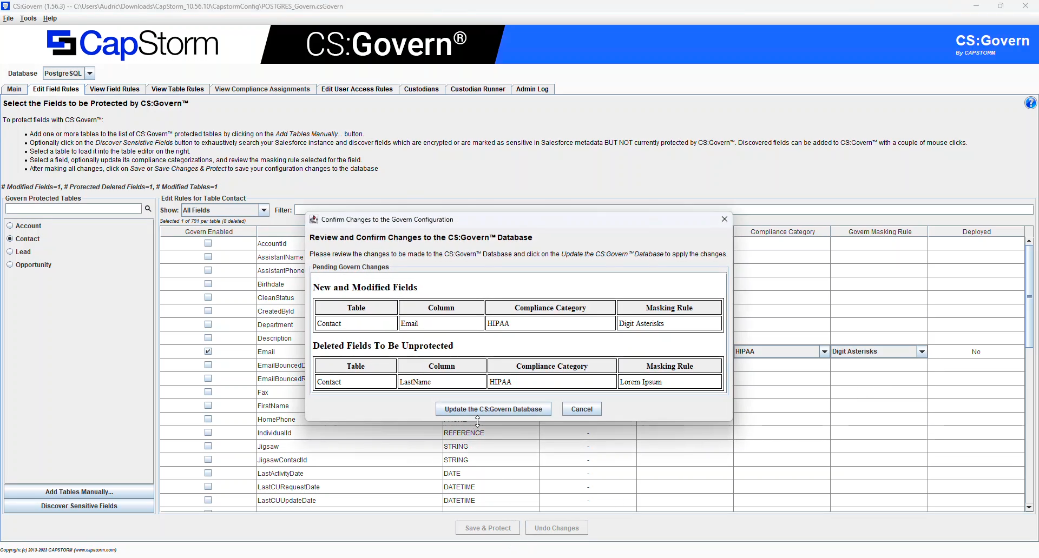The height and width of the screenshot is (558, 1039).
Task: Click the search magnifier icon for protected tables
Action: point(148,209)
